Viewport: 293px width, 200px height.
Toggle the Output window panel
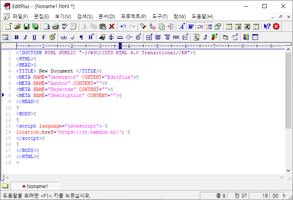(x=247, y=26)
